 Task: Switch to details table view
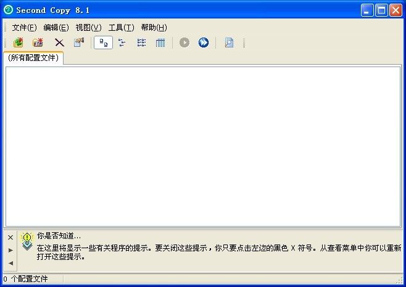[x=160, y=42]
